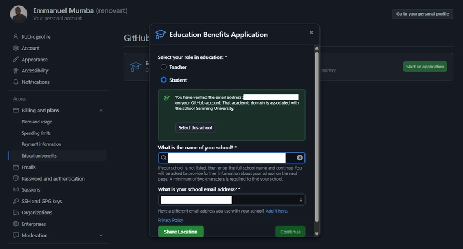
Task: Open the school email address dropdown
Action: [x=231, y=200]
